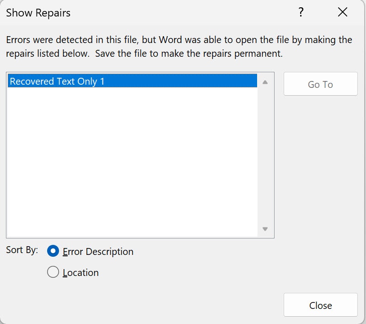
Task: Click empty area inside the repairs list
Action: (x=132, y=161)
